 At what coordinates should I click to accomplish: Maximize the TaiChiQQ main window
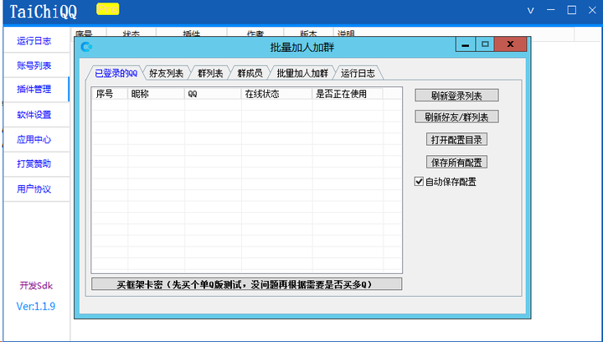point(571,10)
